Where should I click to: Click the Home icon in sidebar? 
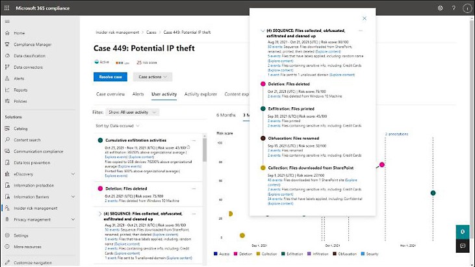click(7, 33)
